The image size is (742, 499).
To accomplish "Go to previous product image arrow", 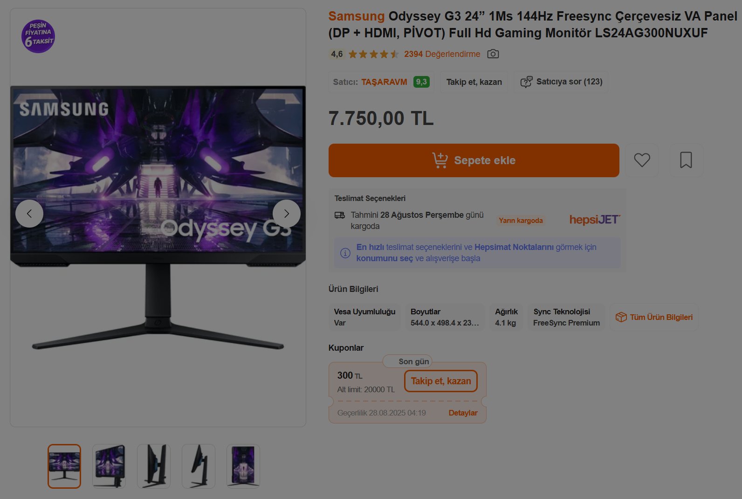I will (x=29, y=214).
